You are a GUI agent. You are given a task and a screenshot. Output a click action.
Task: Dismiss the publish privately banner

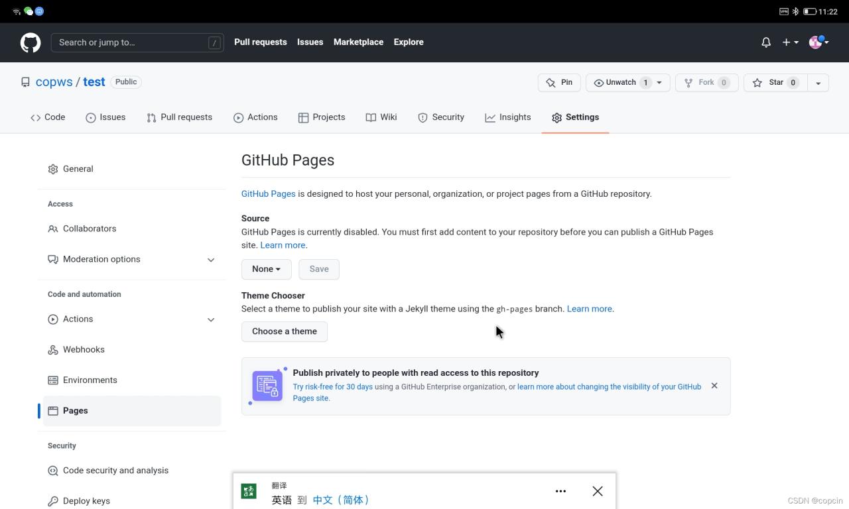714,386
